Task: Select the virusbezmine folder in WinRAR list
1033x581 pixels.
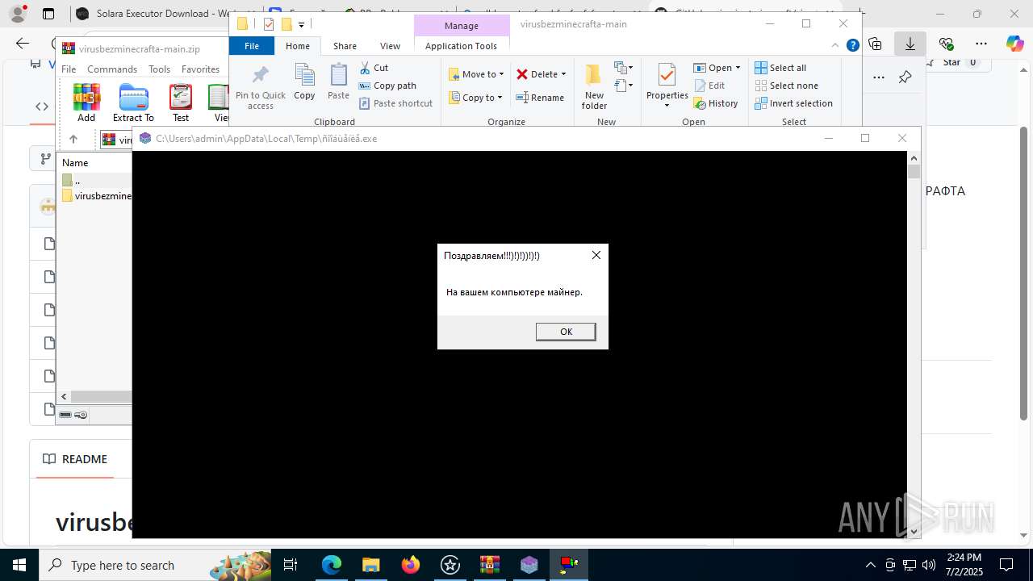Action: click(96, 195)
